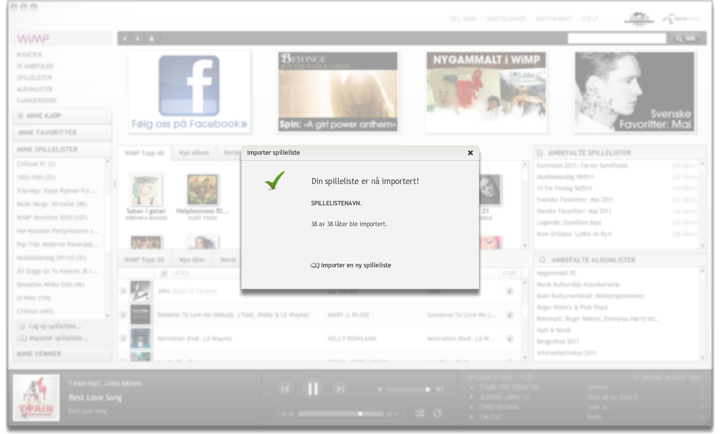
Task: Click the navigation forward arrow
Action: [x=137, y=39]
